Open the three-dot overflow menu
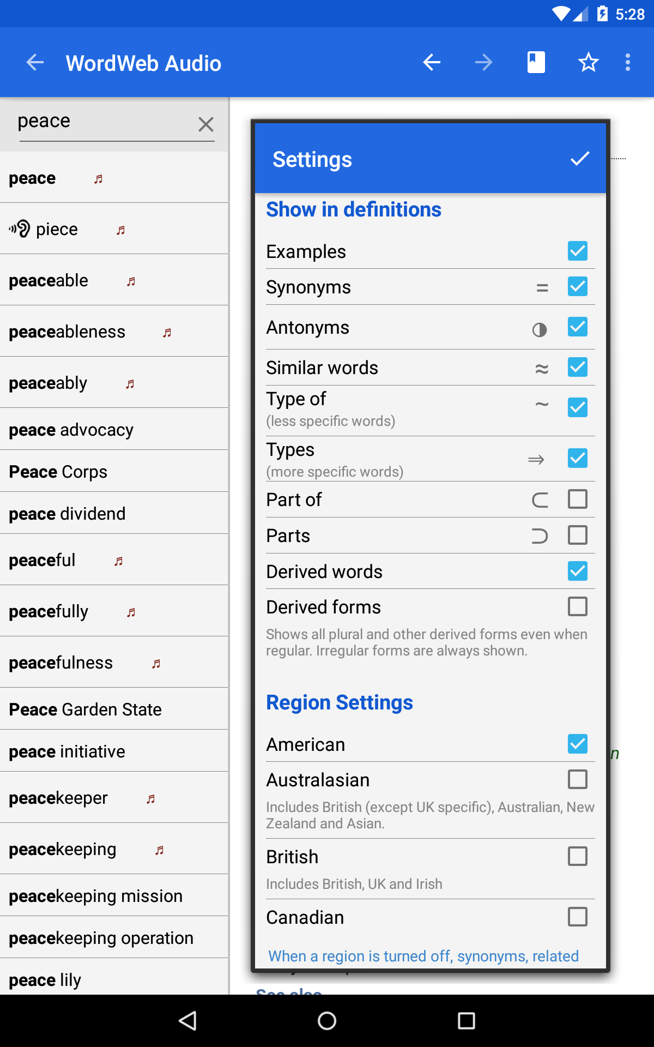Image resolution: width=654 pixels, height=1047 pixels. tap(628, 62)
